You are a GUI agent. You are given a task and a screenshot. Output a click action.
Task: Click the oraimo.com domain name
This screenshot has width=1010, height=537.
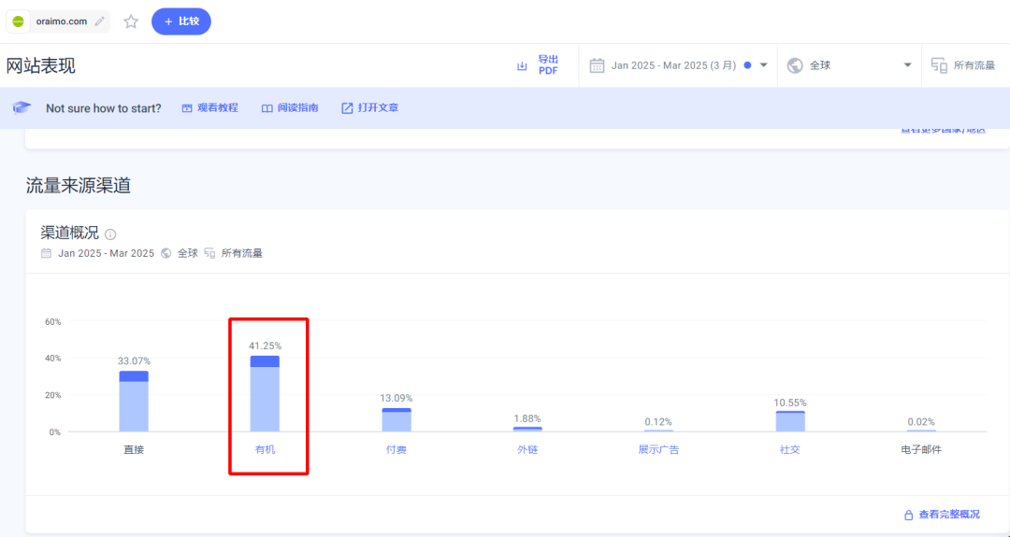tap(61, 21)
